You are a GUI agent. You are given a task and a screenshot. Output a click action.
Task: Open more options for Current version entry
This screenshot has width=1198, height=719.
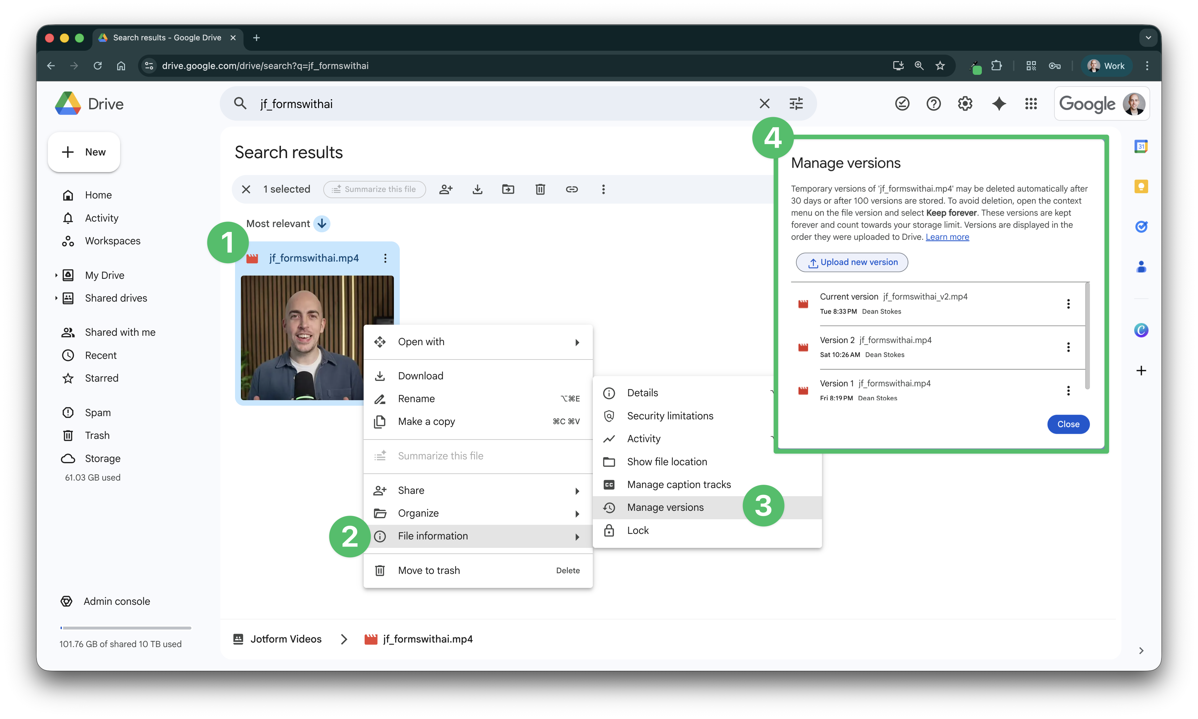click(1068, 304)
